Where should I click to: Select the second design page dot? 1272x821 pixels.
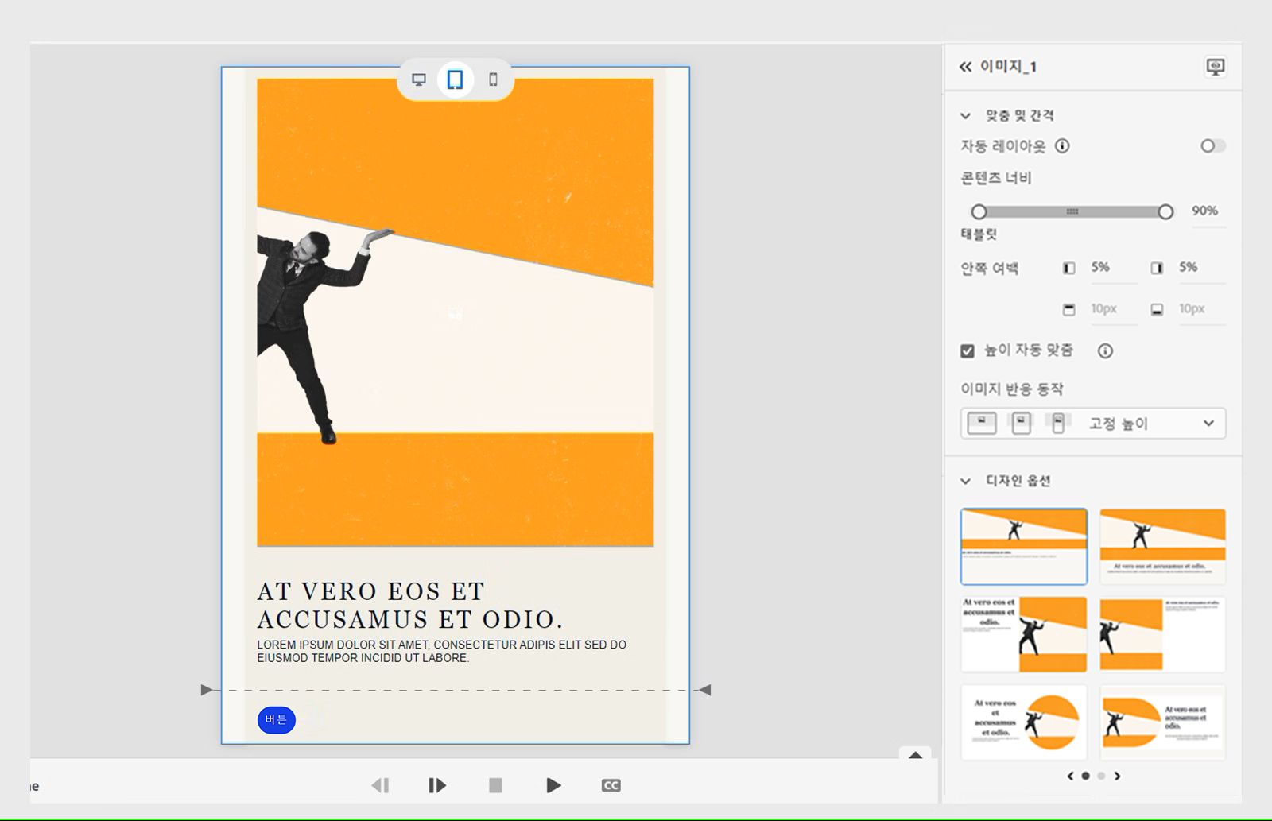coord(1101,776)
